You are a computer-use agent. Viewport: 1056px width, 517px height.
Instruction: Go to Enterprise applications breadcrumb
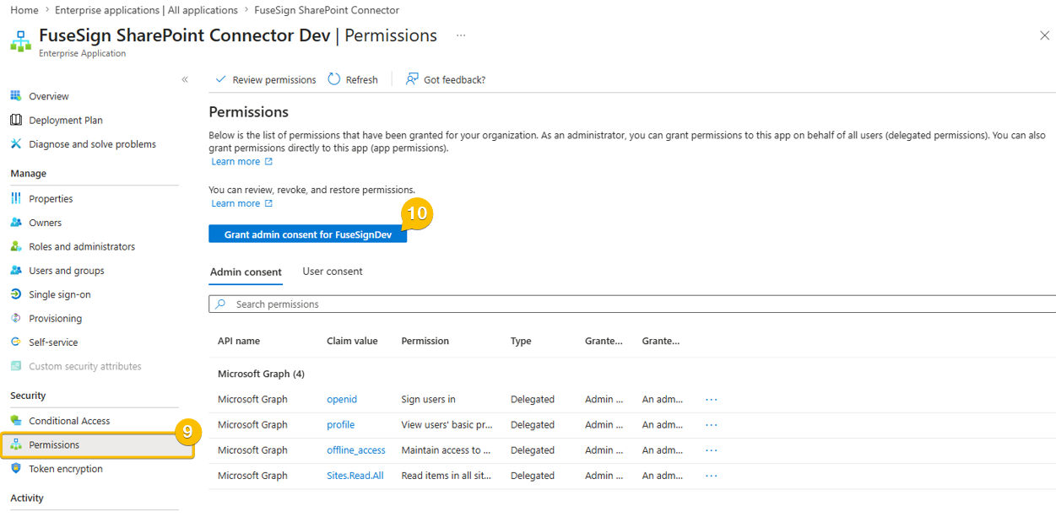(x=146, y=10)
